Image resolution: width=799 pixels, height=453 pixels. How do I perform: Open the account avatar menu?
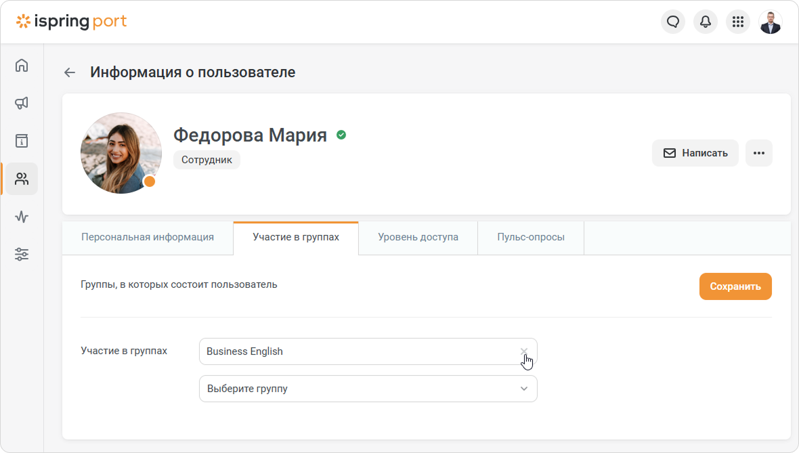pyautogui.click(x=771, y=22)
